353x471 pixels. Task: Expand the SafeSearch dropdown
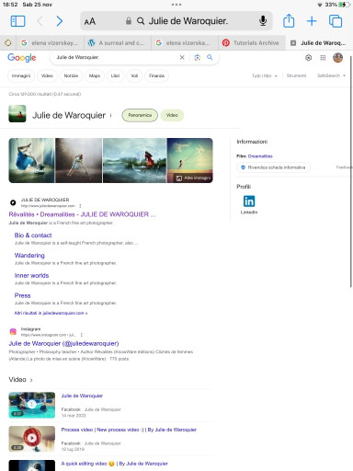tap(331, 75)
